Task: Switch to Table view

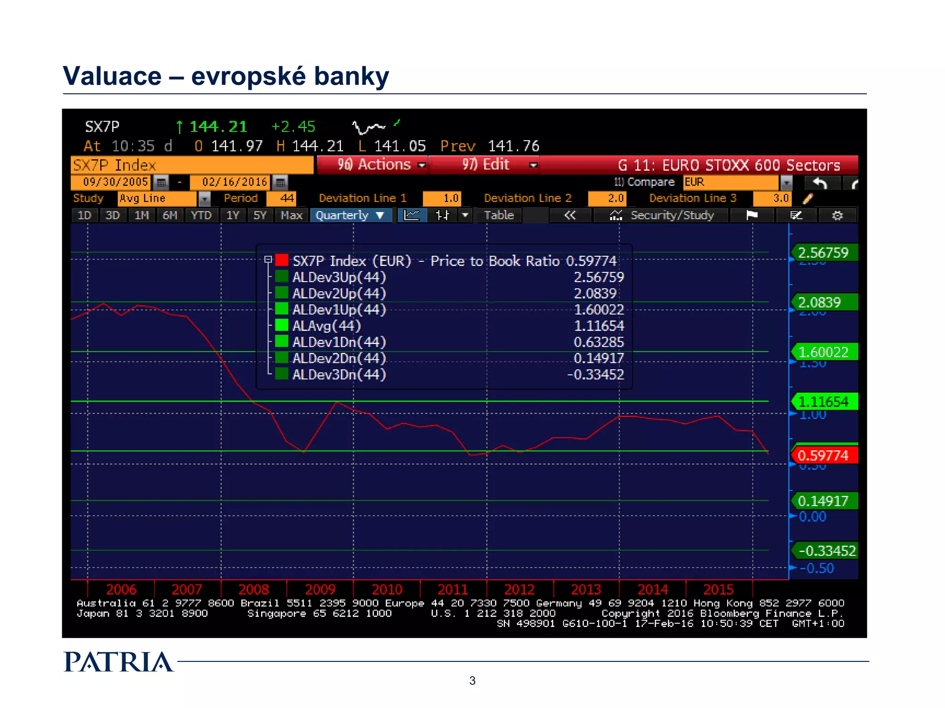Action: 499,215
